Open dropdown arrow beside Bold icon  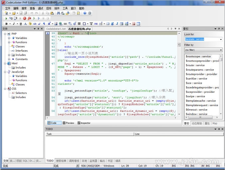[x=10, y=24]
